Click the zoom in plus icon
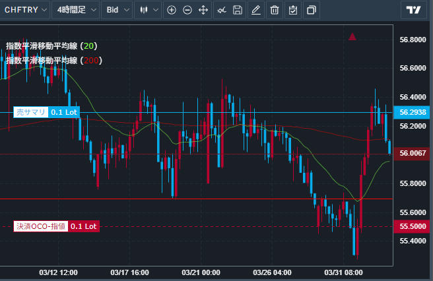The image size is (433, 281). click(172, 10)
